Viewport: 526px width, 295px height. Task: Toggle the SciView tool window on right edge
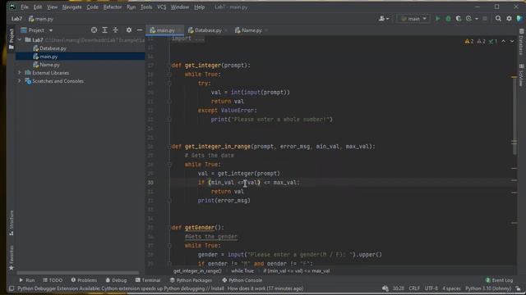(521, 75)
